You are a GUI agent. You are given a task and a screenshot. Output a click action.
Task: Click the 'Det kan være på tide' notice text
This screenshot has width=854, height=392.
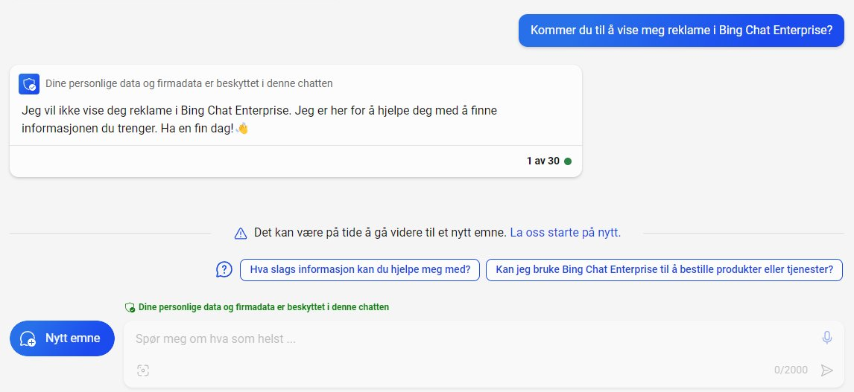coord(380,233)
